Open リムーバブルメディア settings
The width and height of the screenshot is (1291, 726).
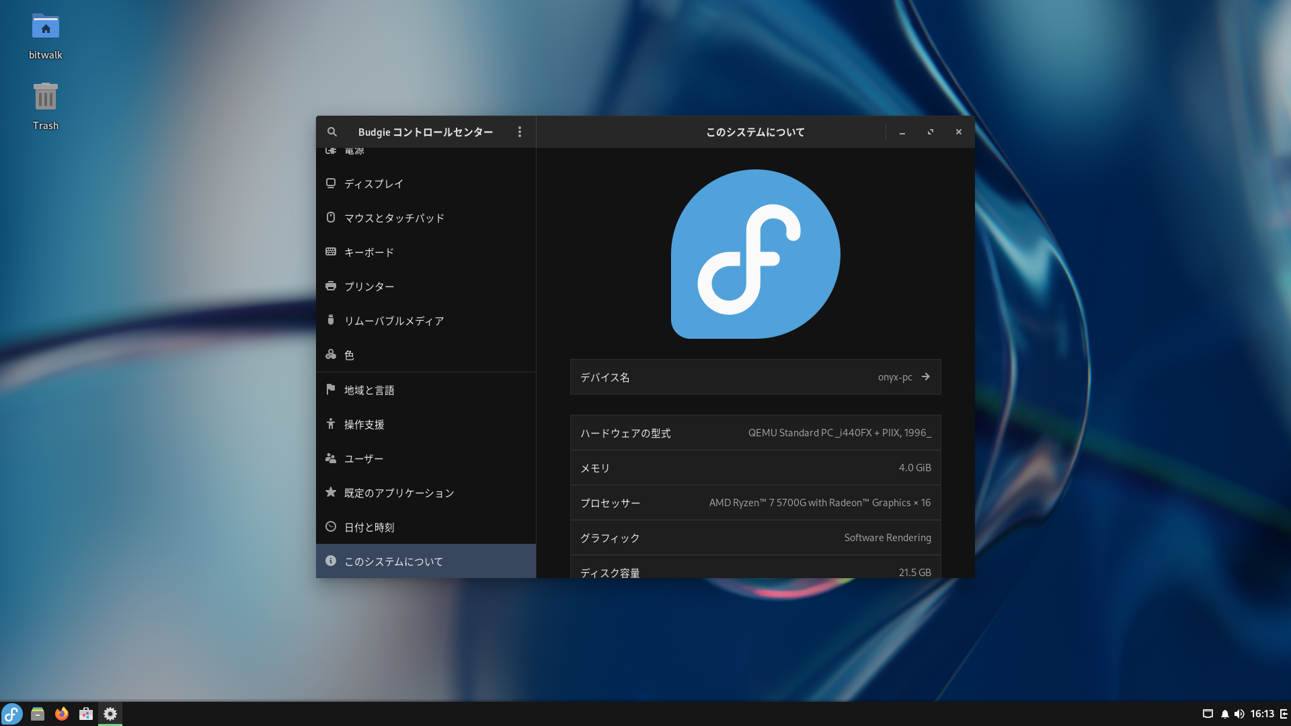point(394,321)
